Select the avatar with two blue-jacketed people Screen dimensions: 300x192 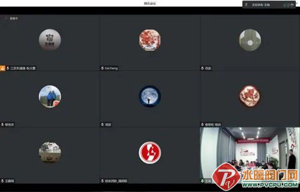50,96
